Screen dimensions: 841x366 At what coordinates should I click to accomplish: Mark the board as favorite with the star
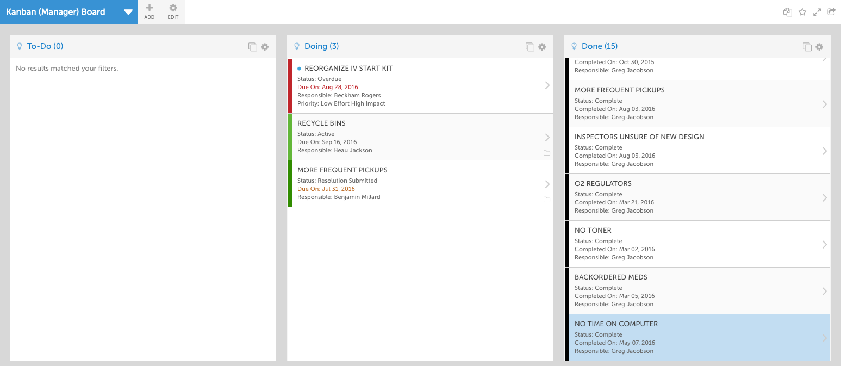point(802,11)
